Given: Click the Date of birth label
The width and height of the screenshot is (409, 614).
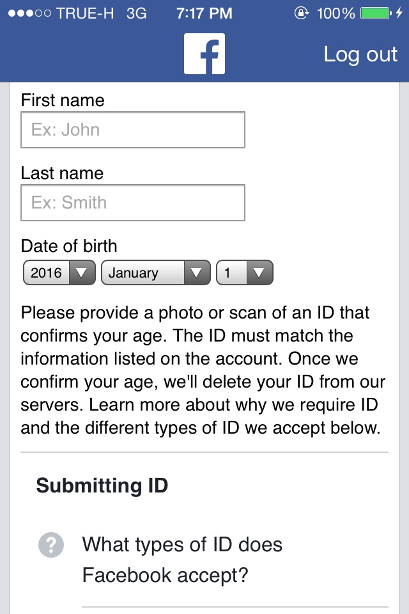Looking at the screenshot, I should pyautogui.click(x=69, y=246).
